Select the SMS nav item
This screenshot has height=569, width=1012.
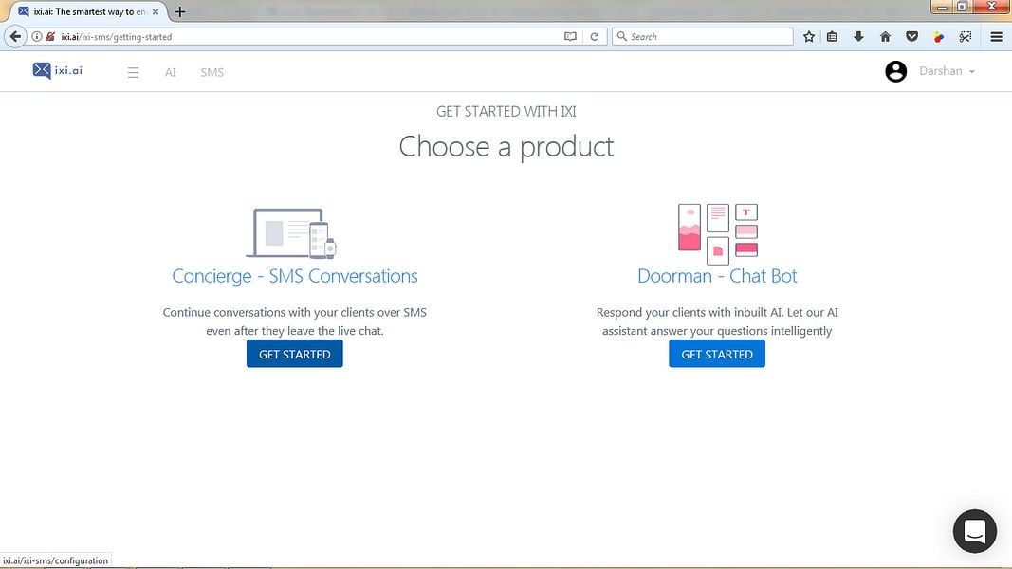pos(212,72)
